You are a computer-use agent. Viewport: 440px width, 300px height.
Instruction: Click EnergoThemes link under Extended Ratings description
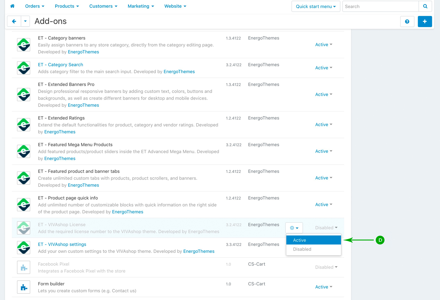[60, 132]
